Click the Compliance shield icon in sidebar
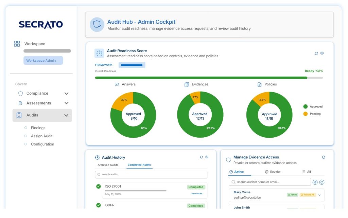 20,93
